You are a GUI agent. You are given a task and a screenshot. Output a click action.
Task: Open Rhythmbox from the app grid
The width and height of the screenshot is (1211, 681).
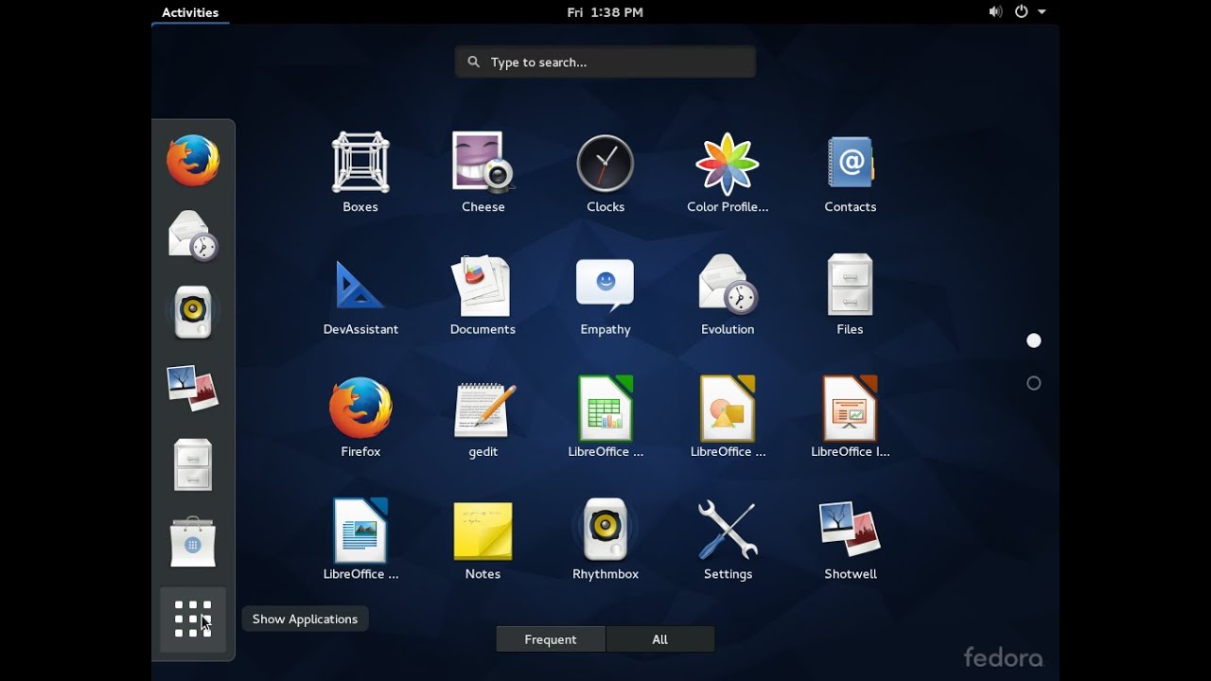pyautogui.click(x=605, y=538)
